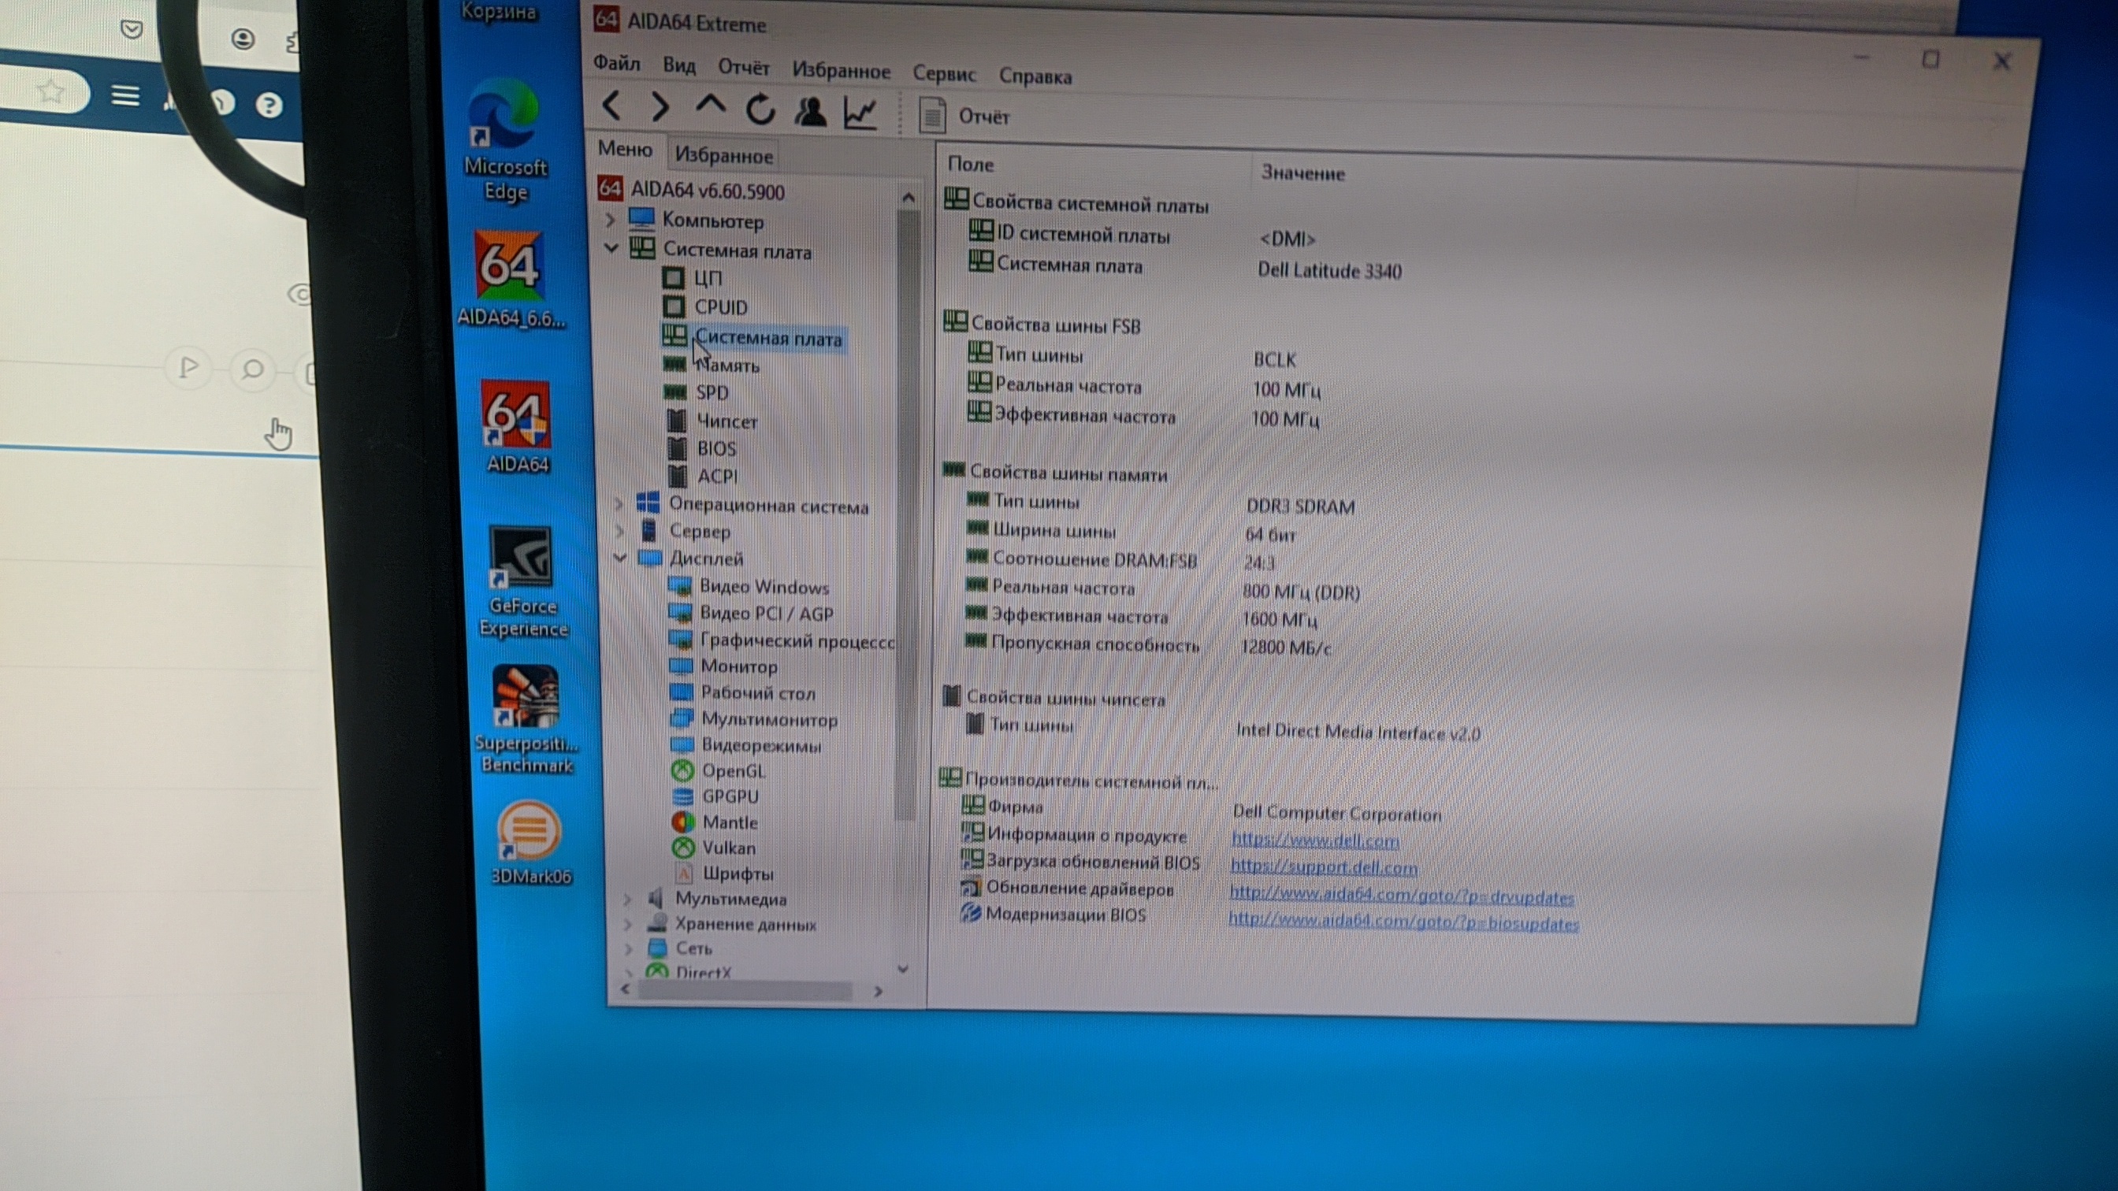Click the GPGPU icon in the tree
The height and width of the screenshot is (1191, 2118).
[682, 796]
